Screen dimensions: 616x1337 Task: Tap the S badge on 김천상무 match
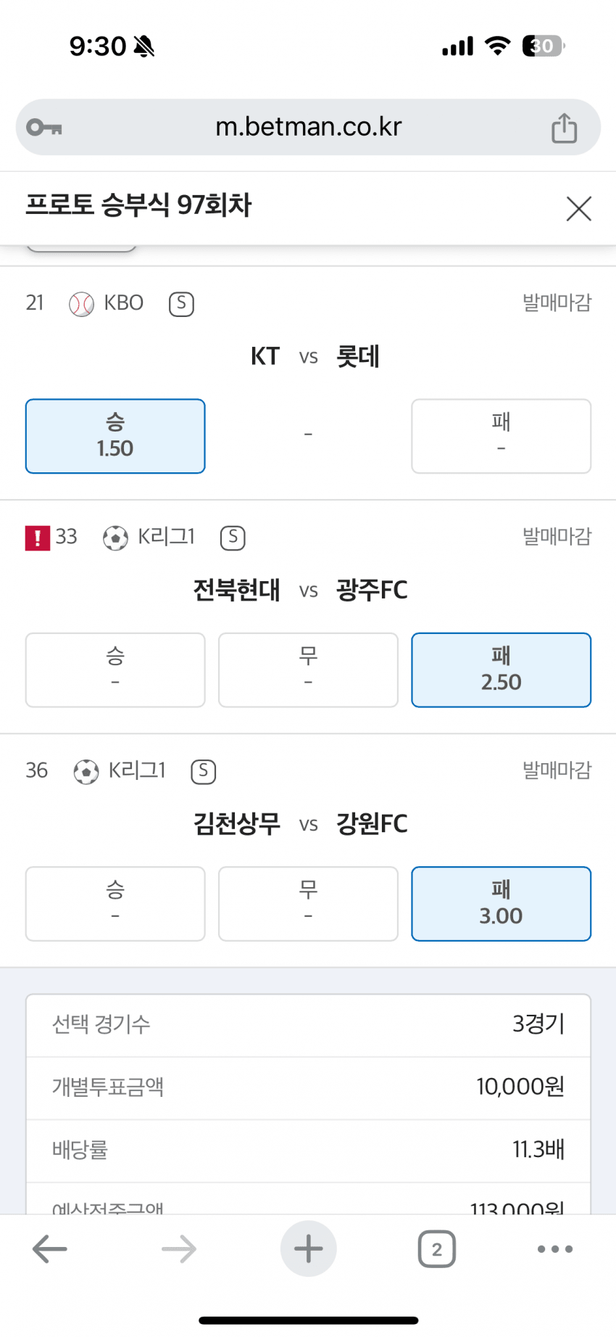coord(204,771)
